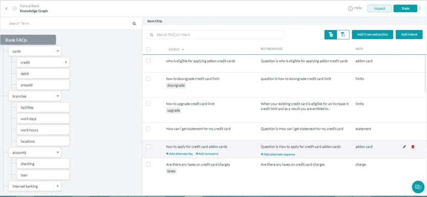Check 'Are there any taxes' row

(x=148, y=164)
